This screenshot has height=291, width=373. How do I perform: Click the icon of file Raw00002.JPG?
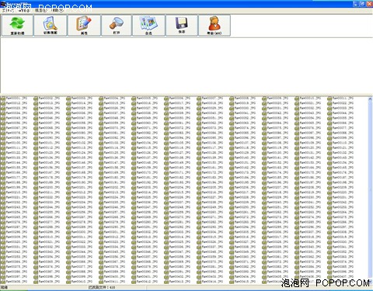[36, 99]
